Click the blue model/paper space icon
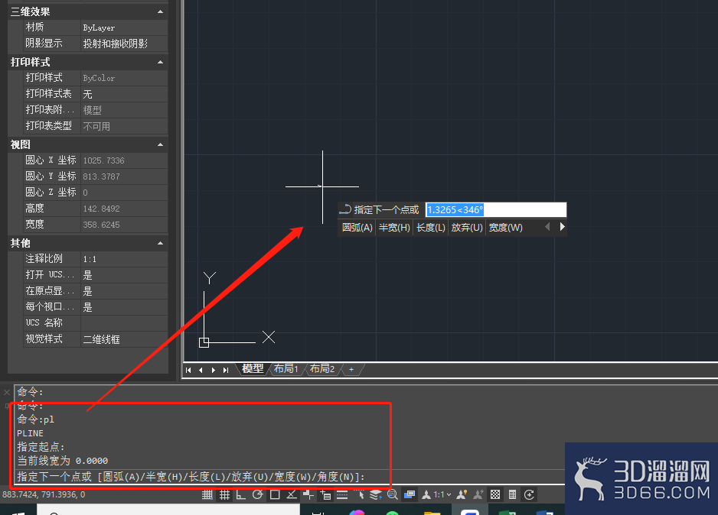718x515 pixels. tap(410, 494)
